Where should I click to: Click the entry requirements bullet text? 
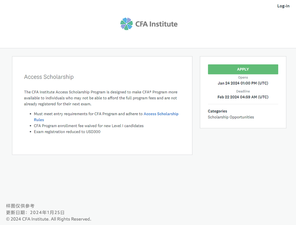tap(88, 114)
